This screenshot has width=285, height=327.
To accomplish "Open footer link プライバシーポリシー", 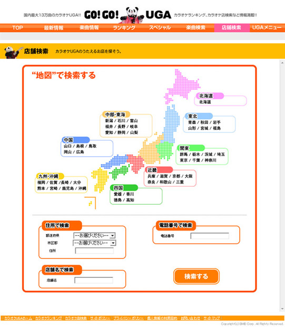I will click(x=129, y=318).
